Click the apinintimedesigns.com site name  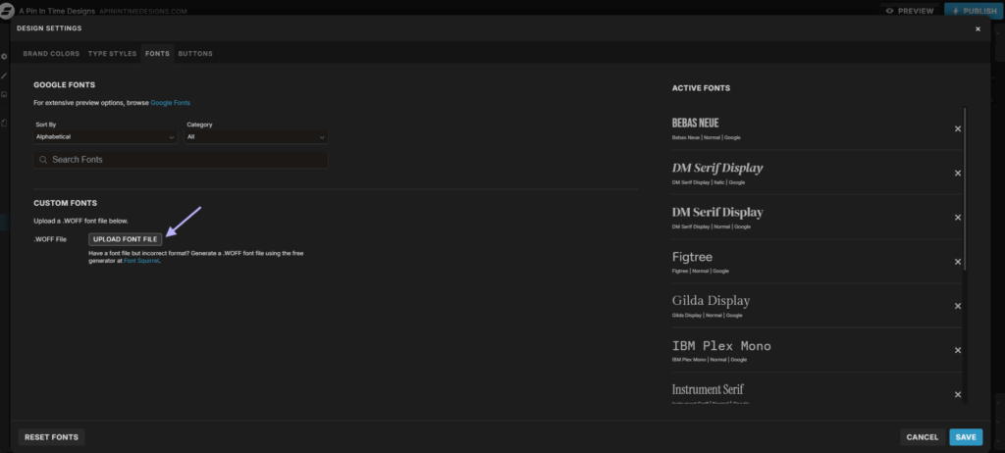pyautogui.click(x=143, y=12)
